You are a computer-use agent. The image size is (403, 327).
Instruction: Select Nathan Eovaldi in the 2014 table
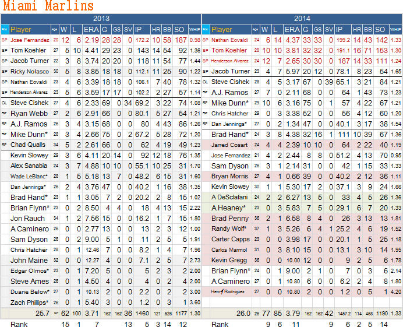point(230,40)
